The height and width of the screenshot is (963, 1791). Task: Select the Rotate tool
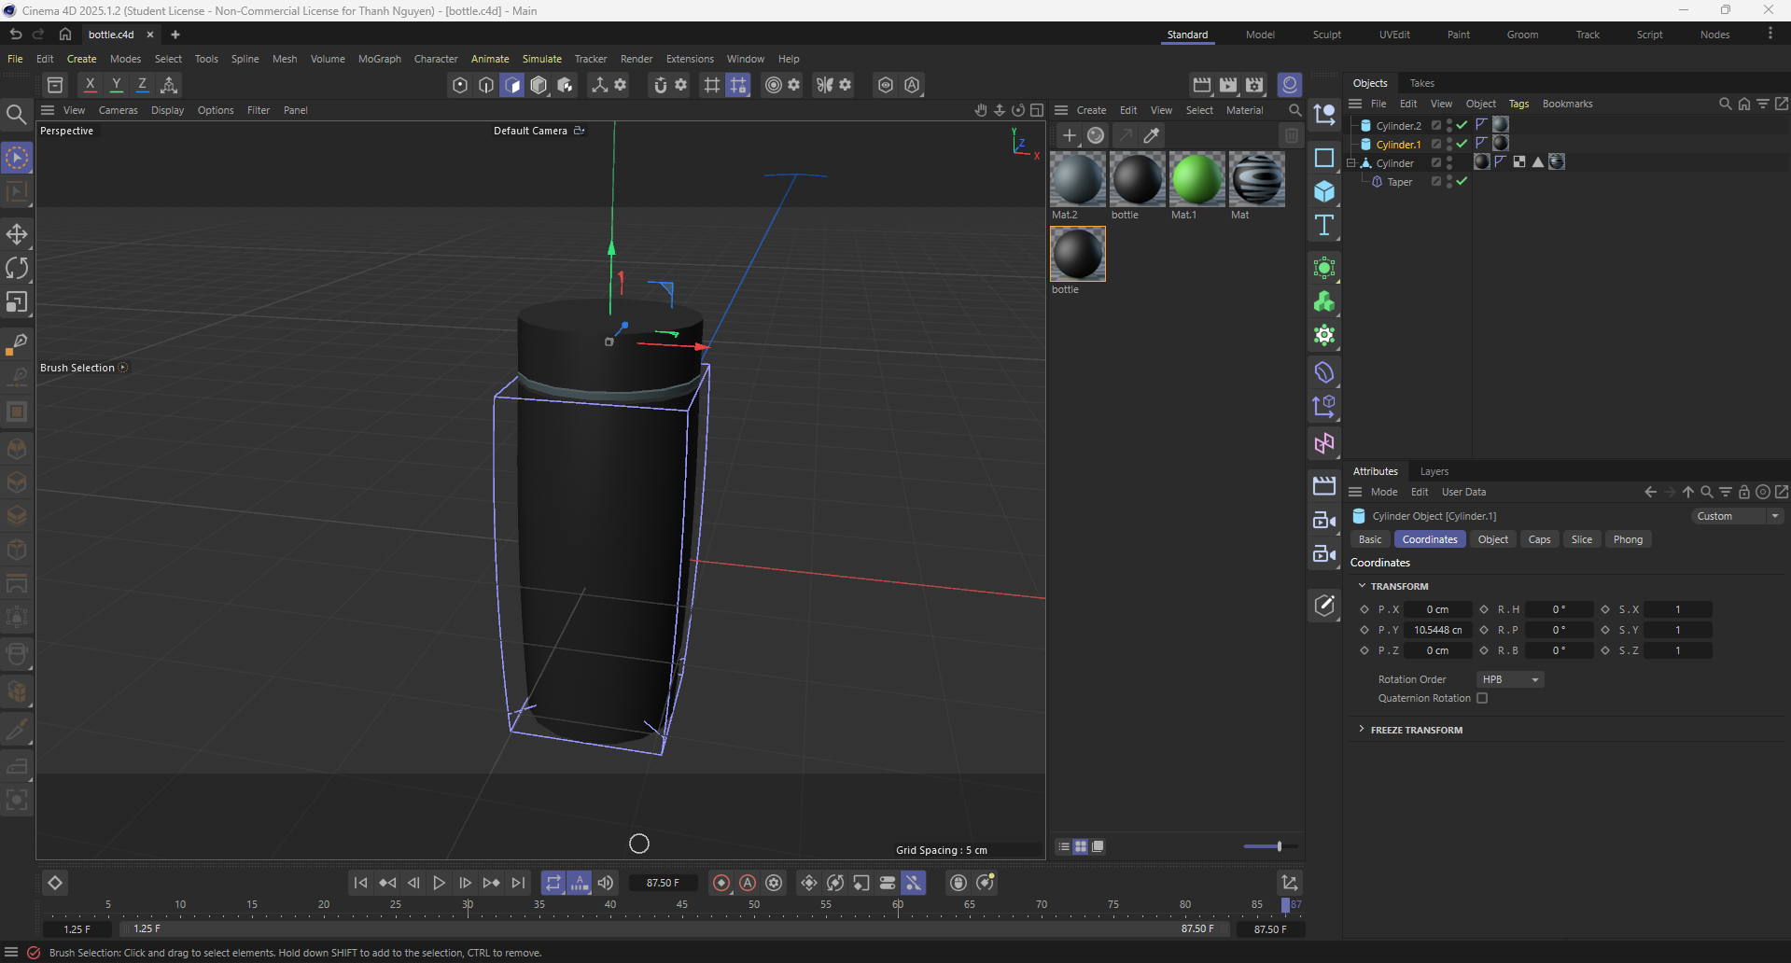coord(18,268)
